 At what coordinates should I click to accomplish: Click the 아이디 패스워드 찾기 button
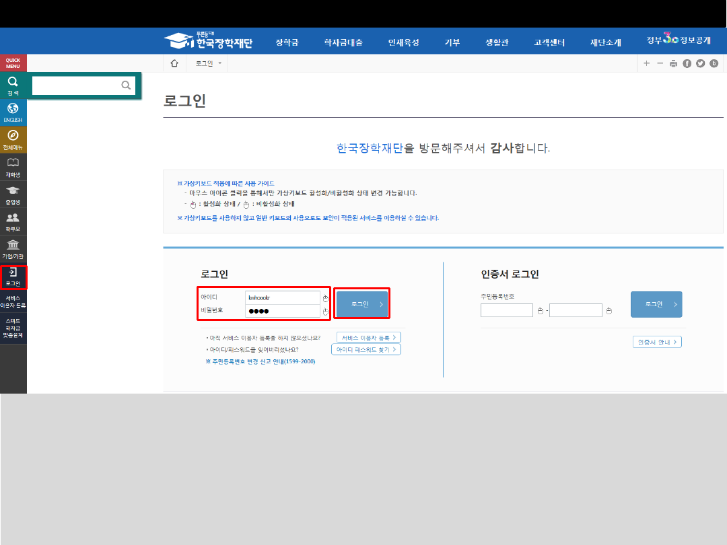(x=366, y=350)
